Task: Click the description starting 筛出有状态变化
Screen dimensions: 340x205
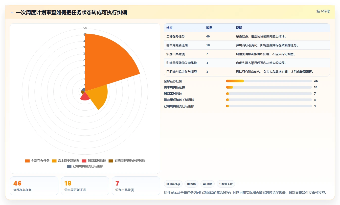Action: pos(267,45)
